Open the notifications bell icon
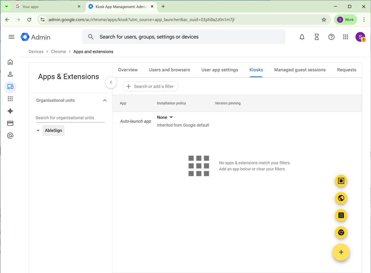Viewport: 371px width, 273px height. (302, 37)
